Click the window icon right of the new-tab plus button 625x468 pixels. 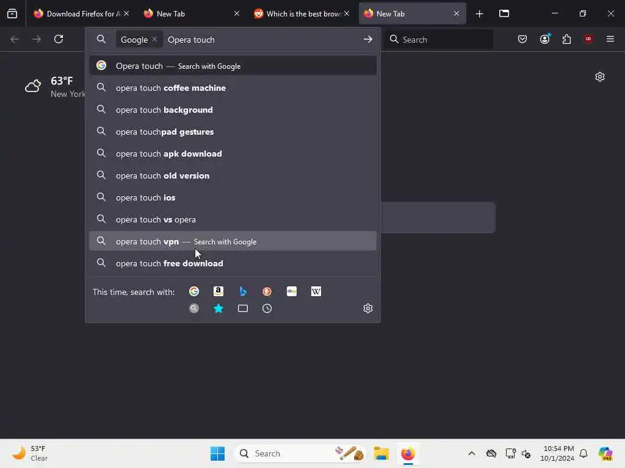pyautogui.click(x=504, y=13)
